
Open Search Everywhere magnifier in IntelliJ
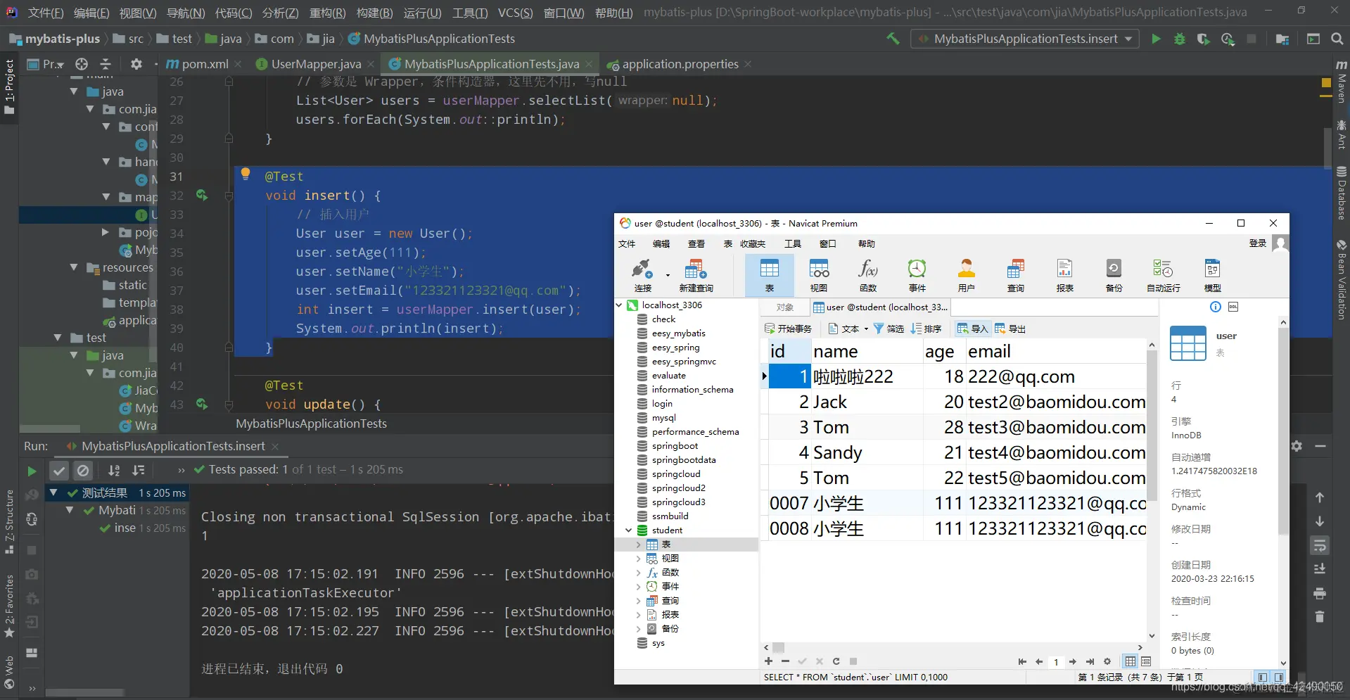click(1337, 39)
